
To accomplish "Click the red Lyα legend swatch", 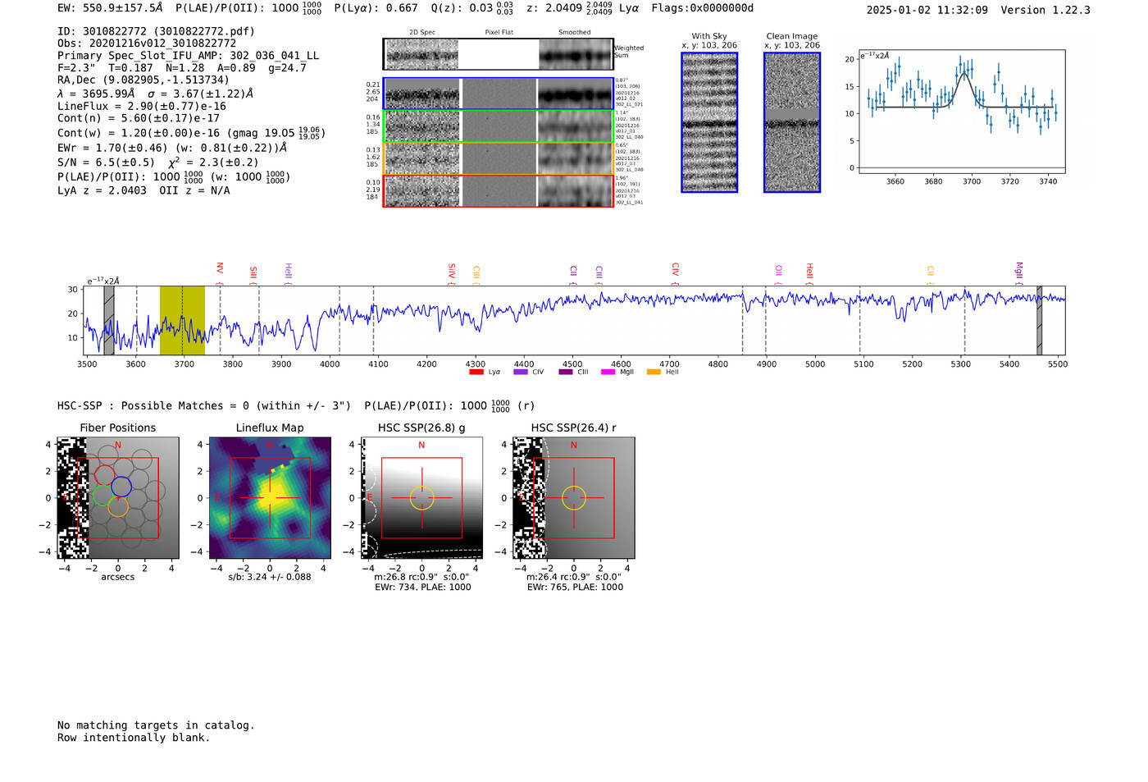I will (476, 372).
